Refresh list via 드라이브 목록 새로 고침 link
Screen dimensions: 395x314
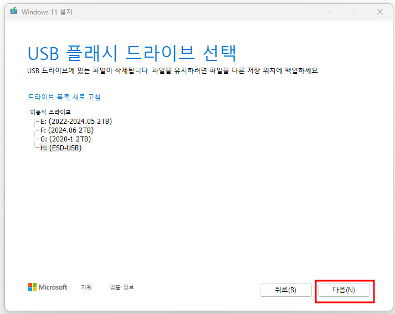(64, 97)
